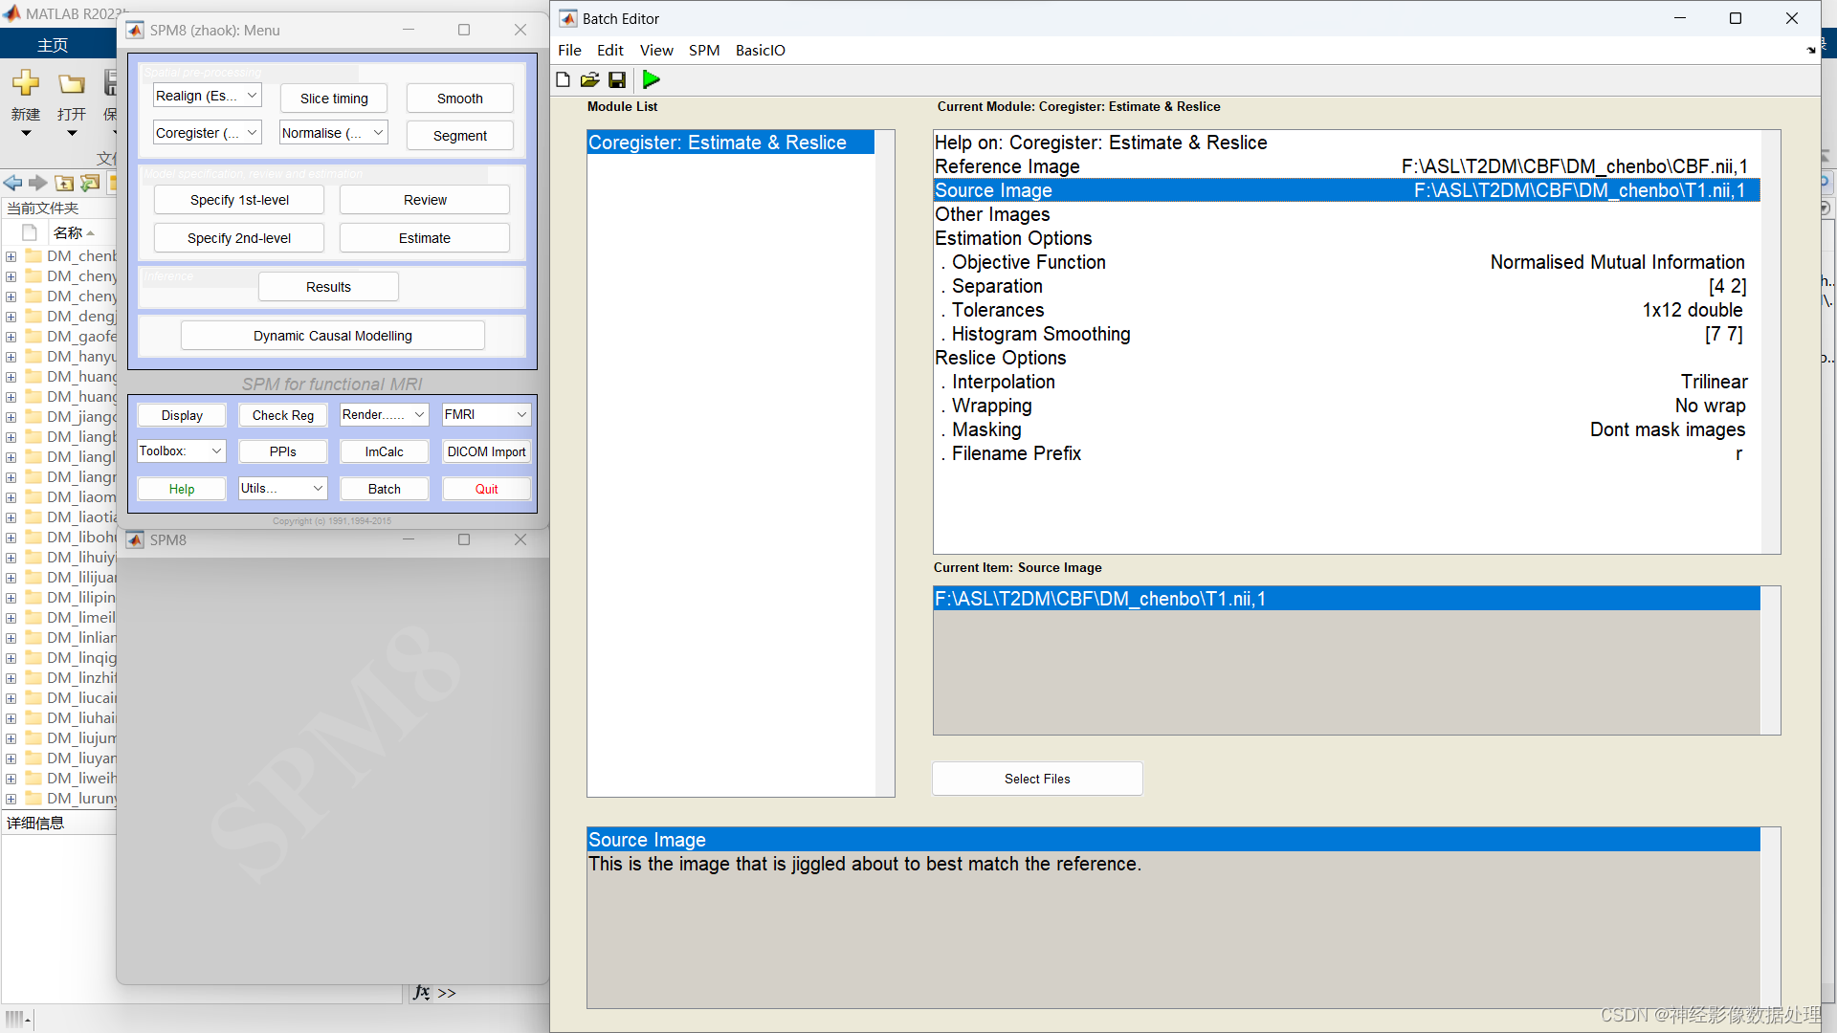Viewport: 1837px width, 1033px height.
Task: Click the MATLAB 新建 plus icon
Action: coord(26,84)
